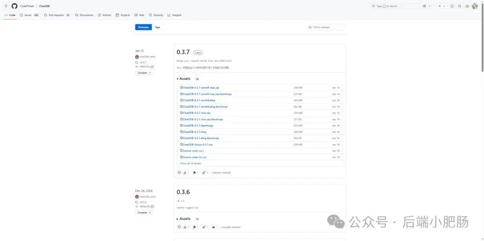The width and height of the screenshot is (484, 241).
Task: Open the Discussions tab
Action: [84, 15]
